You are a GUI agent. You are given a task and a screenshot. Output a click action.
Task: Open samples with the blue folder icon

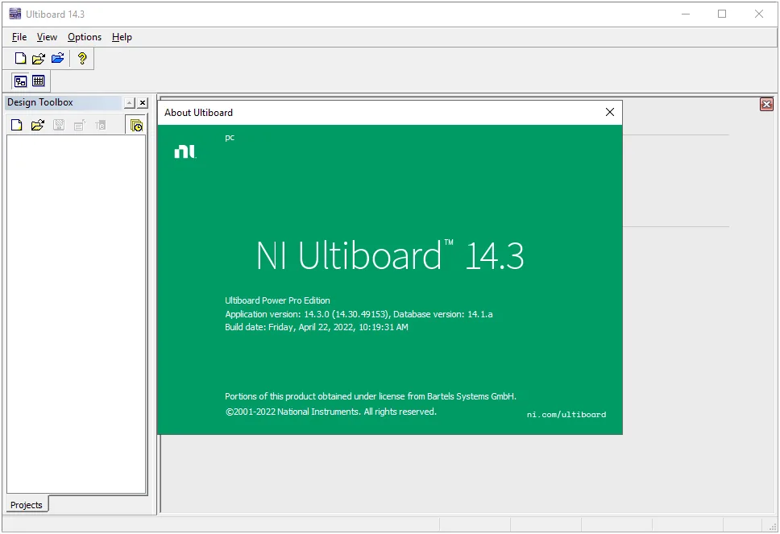click(58, 59)
